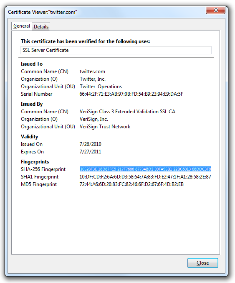
Task: Click the SSL Server Certificate field
Action: coord(116,50)
